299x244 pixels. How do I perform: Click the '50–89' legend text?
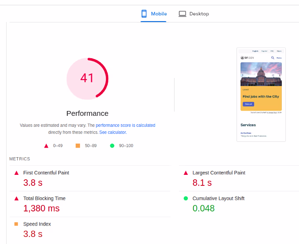(x=91, y=146)
